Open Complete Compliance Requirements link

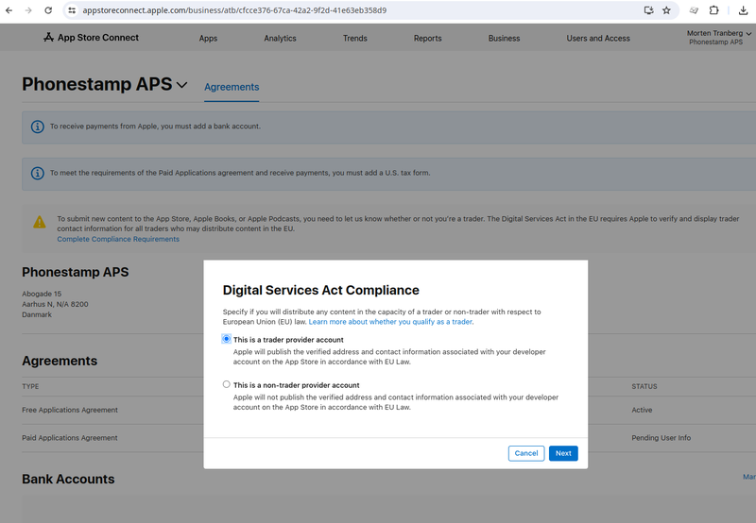point(118,239)
